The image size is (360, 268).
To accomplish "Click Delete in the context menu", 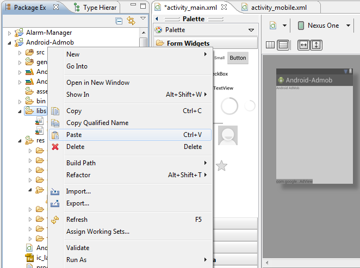I will [130, 147].
